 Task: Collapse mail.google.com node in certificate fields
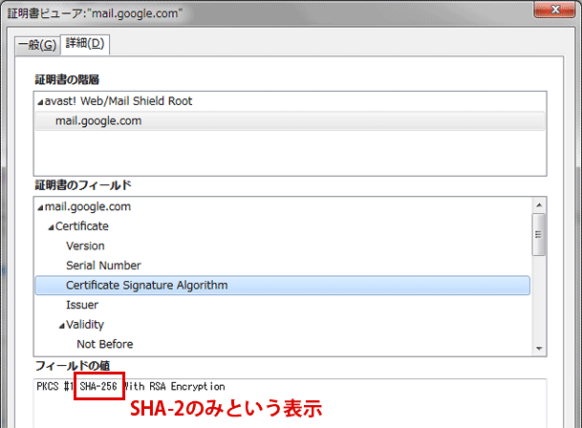40,208
